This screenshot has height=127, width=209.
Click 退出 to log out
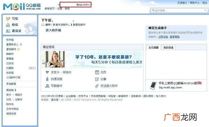click(205, 3)
